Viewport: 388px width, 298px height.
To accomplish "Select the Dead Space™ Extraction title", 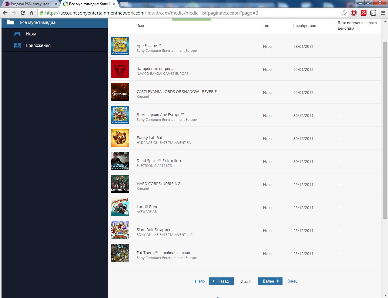I will tap(159, 161).
